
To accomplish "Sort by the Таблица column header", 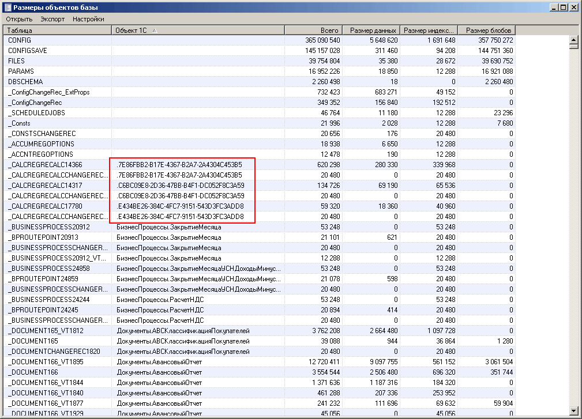I will pyautogui.click(x=58, y=31).
